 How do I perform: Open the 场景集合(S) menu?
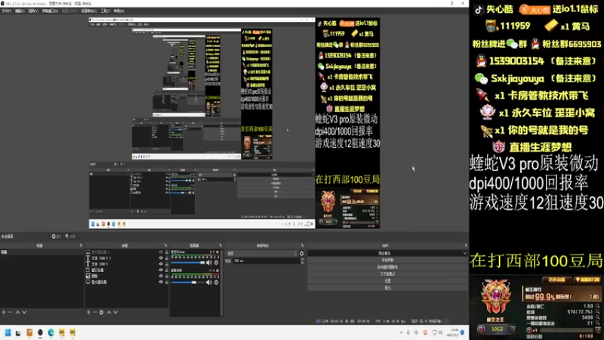point(88,11)
